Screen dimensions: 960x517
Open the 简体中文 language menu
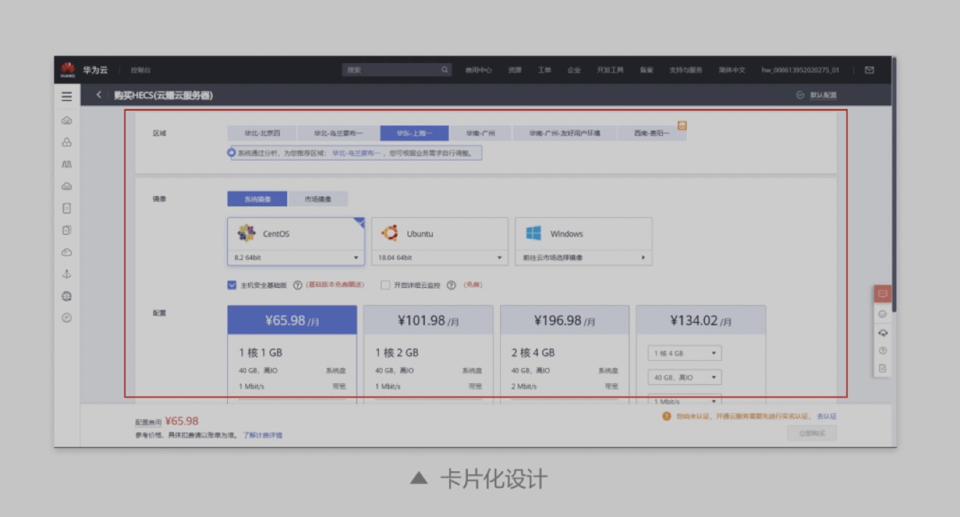point(732,70)
